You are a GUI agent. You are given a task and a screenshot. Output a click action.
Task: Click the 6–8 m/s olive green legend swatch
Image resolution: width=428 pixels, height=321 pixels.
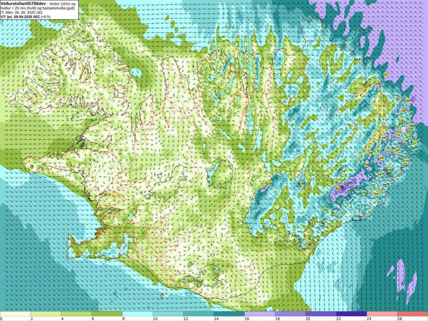(107, 314)
